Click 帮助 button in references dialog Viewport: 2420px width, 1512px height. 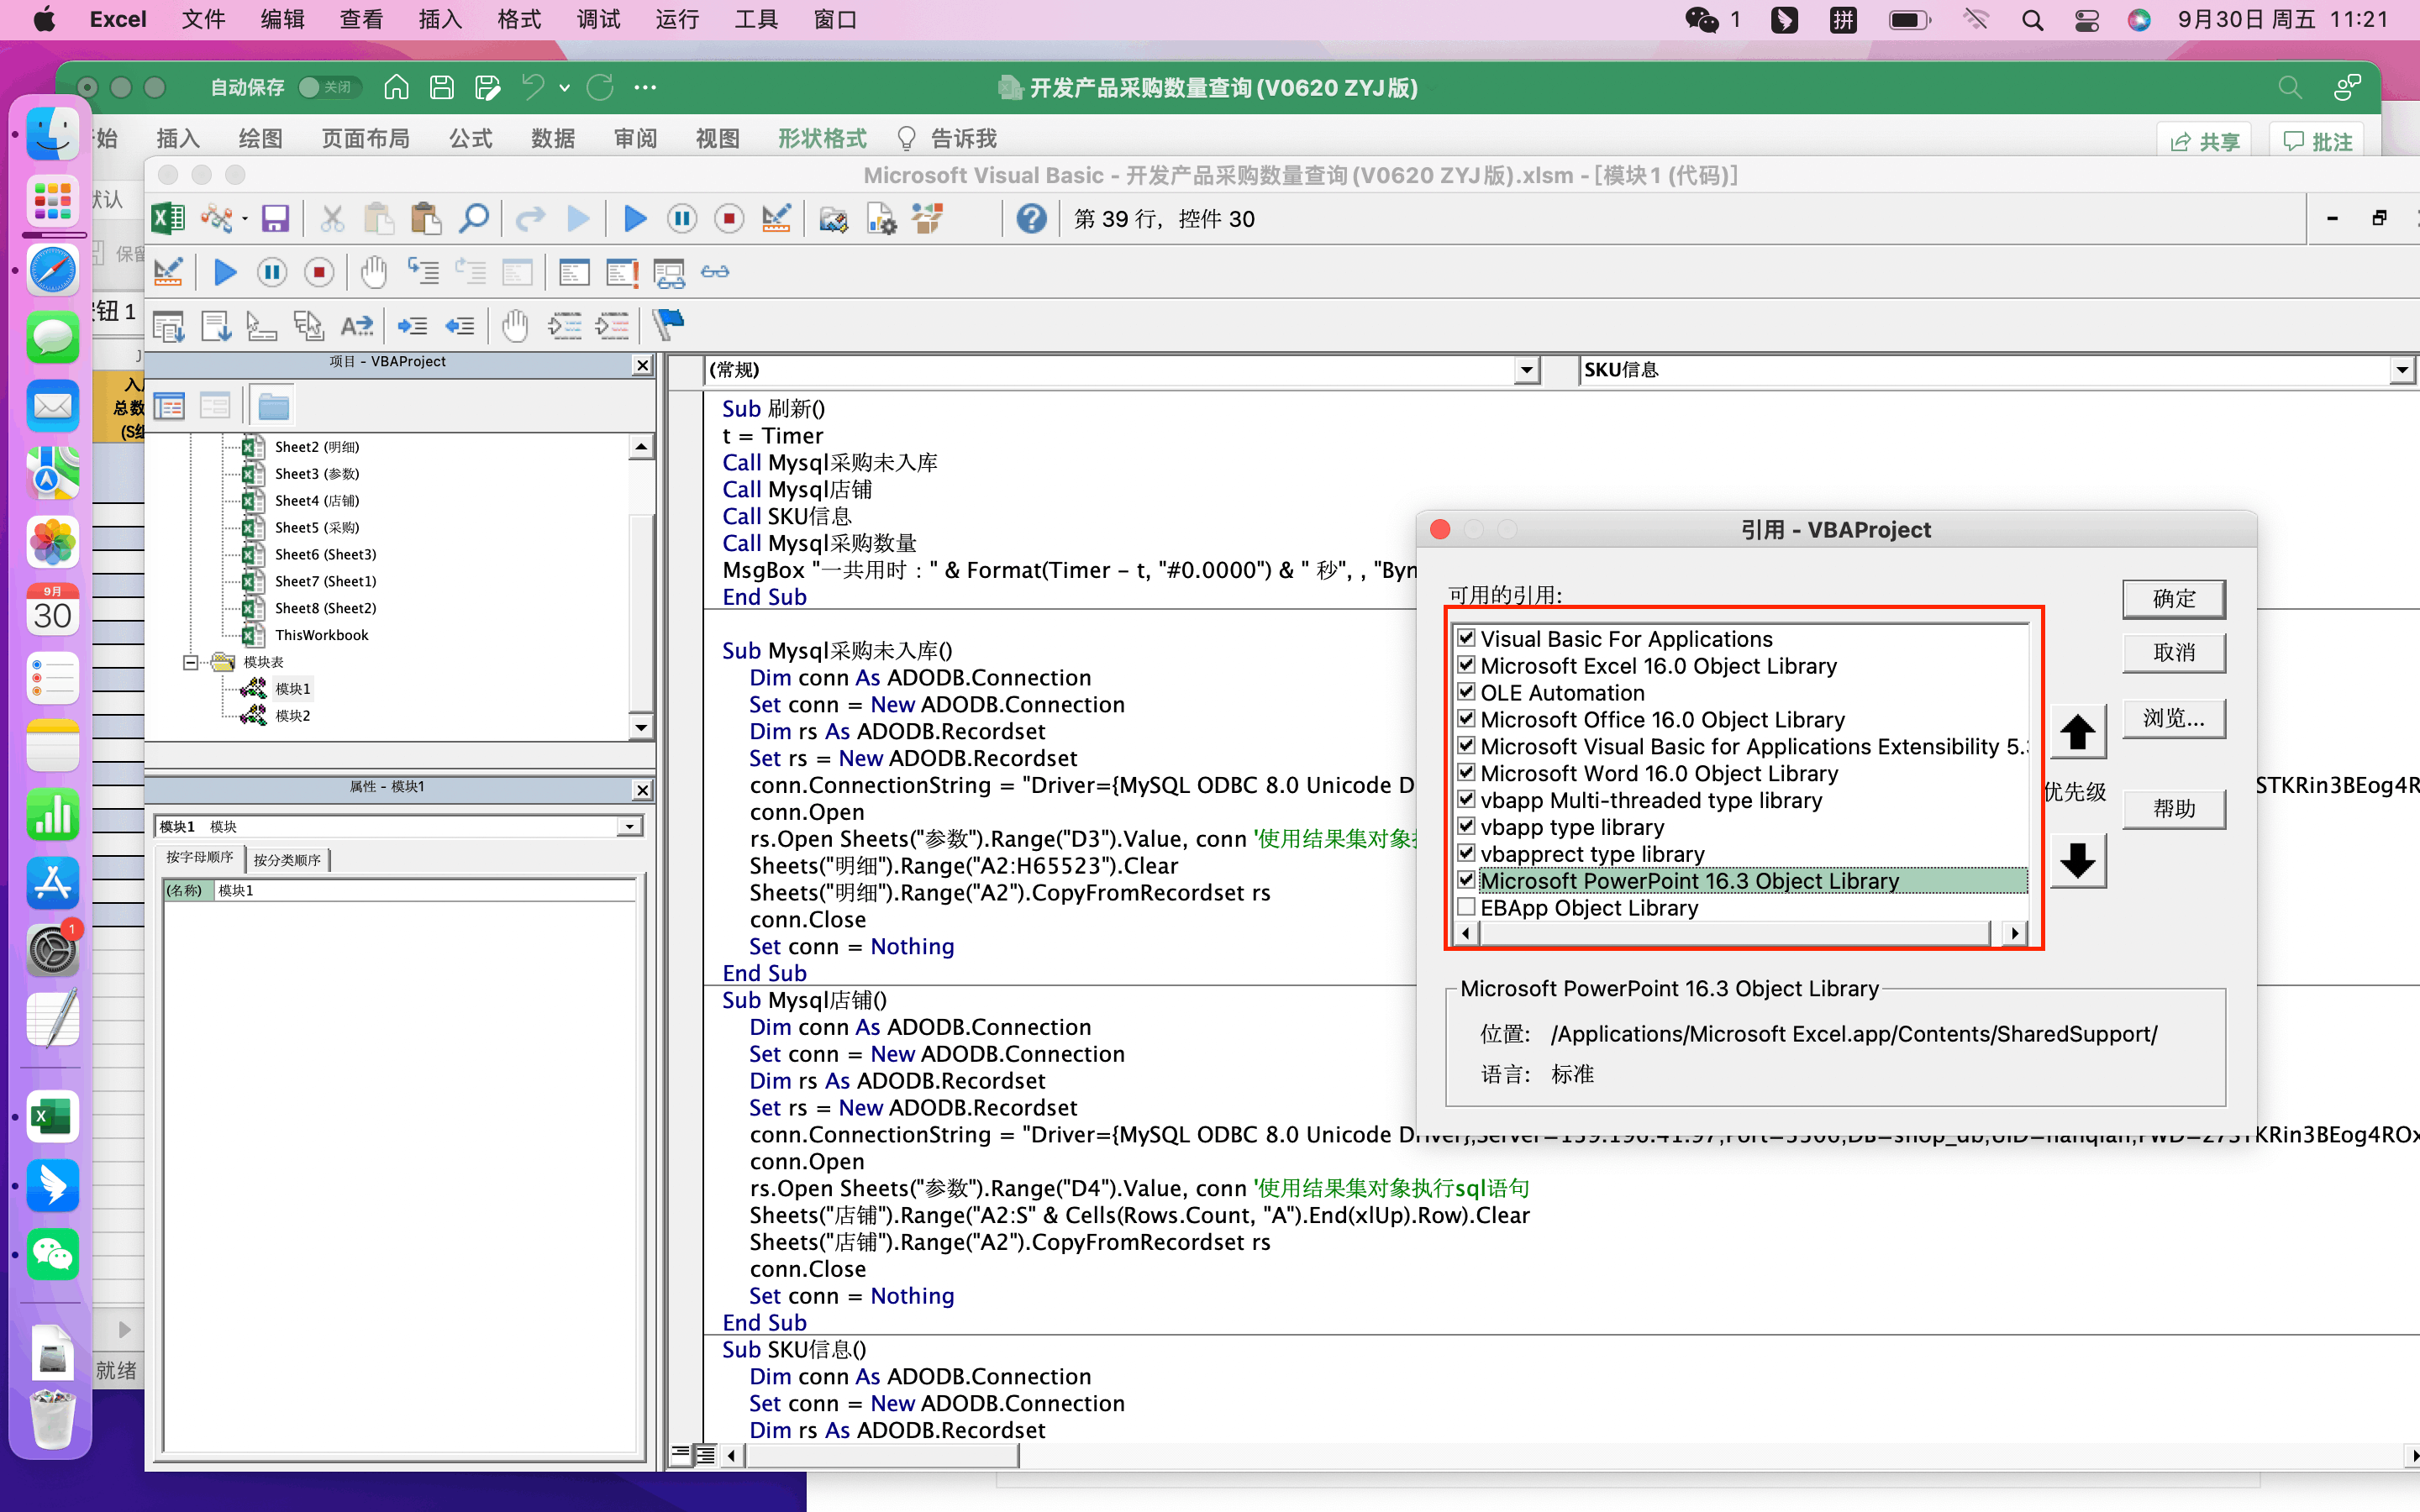coord(2174,808)
